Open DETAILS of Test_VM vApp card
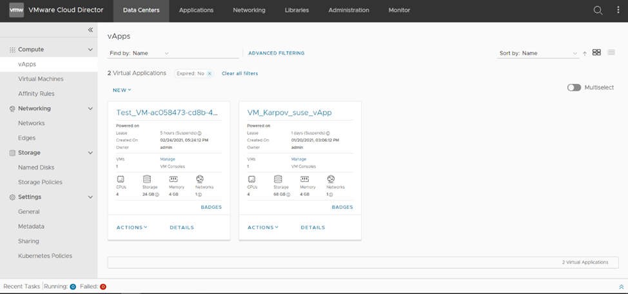This screenshot has height=294, width=628. tap(182, 228)
